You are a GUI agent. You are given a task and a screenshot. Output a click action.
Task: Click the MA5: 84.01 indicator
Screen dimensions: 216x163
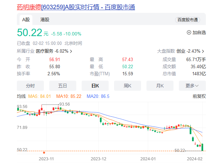39,96
